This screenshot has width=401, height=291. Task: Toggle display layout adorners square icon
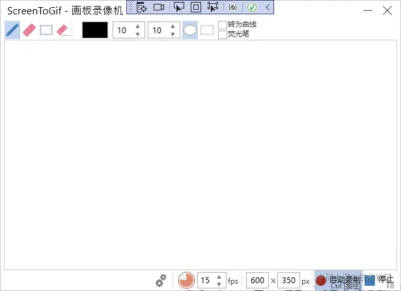[196, 7]
